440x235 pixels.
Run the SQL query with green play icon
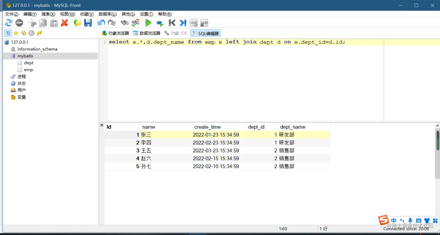click(x=148, y=23)
